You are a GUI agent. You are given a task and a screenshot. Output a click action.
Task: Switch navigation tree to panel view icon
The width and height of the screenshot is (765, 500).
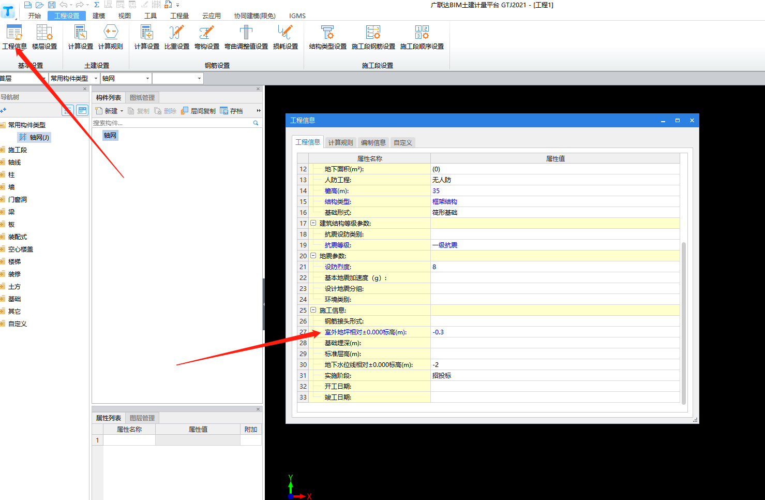tap(82, 110)
